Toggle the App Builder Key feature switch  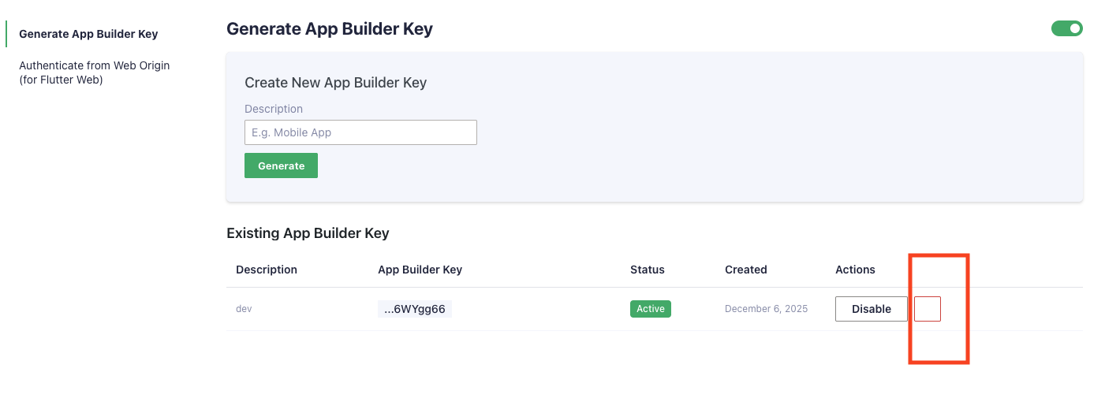click(1066, 29)
